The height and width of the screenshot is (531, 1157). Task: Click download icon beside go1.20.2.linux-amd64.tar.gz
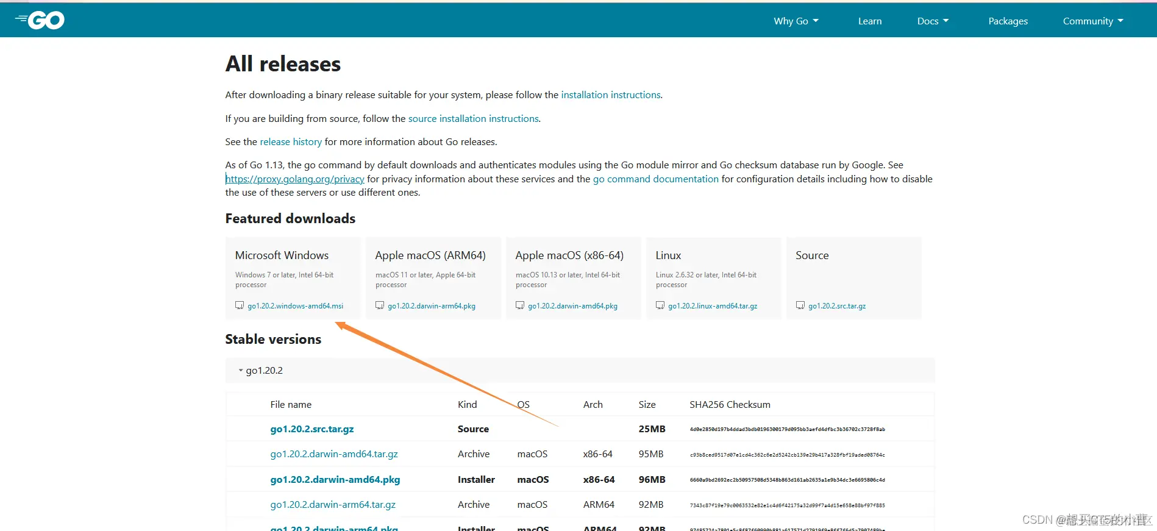point(660,305)
